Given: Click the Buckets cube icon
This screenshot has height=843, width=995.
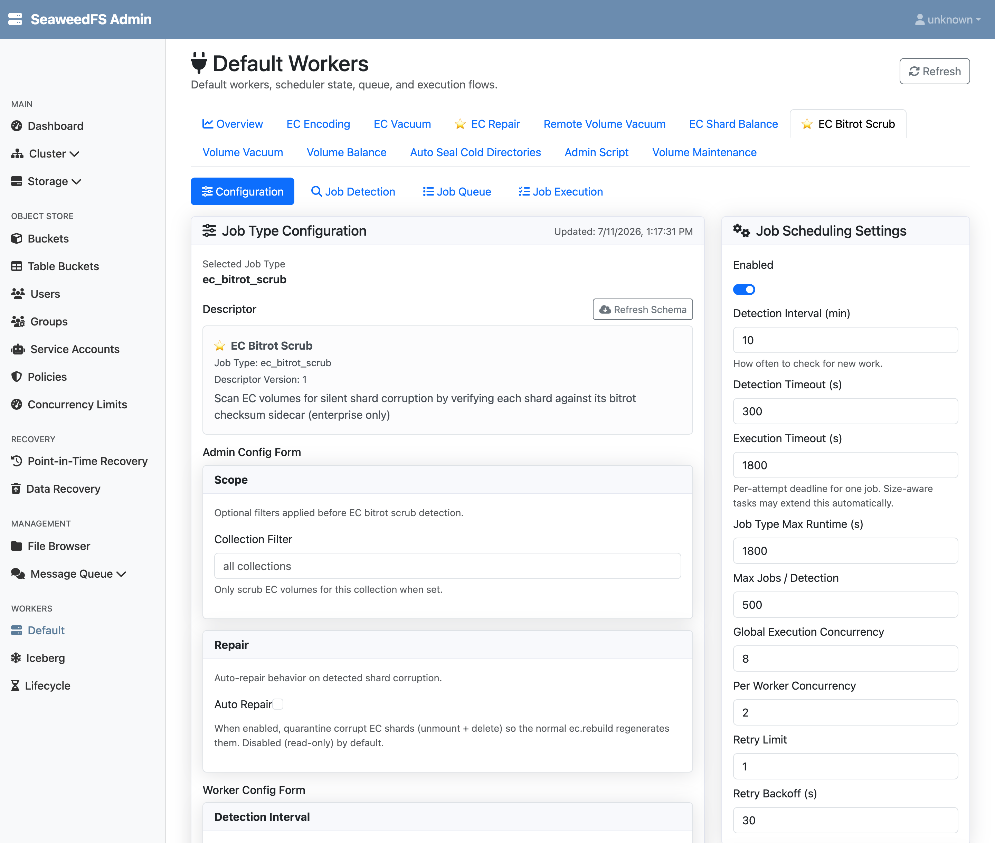Looking at the screenshot, I should pyautogui.click(x=17, y=238).
